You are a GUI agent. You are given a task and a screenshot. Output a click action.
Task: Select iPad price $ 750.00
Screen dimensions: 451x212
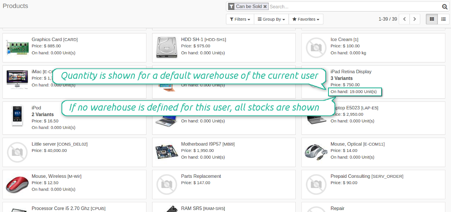(345, 85)
